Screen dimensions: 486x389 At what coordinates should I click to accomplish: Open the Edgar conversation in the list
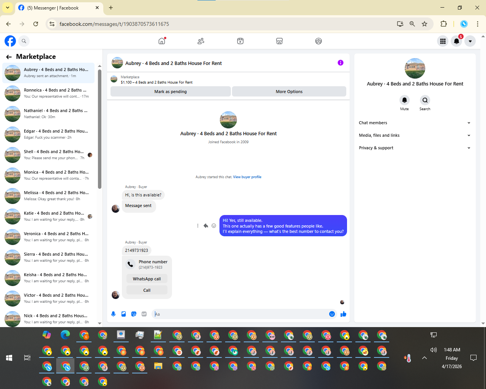coord(49,134)
